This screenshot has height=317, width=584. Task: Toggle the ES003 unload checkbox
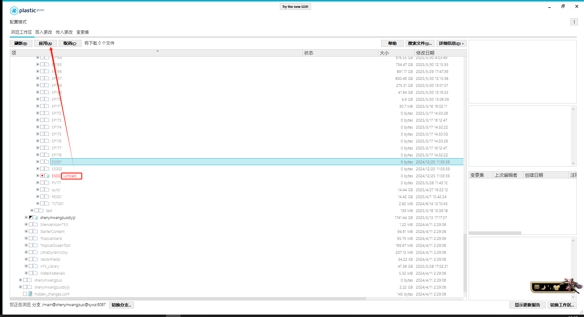(42, 176)
